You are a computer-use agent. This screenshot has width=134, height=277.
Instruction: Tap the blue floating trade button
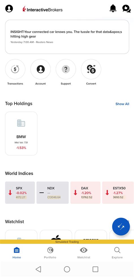121,227
